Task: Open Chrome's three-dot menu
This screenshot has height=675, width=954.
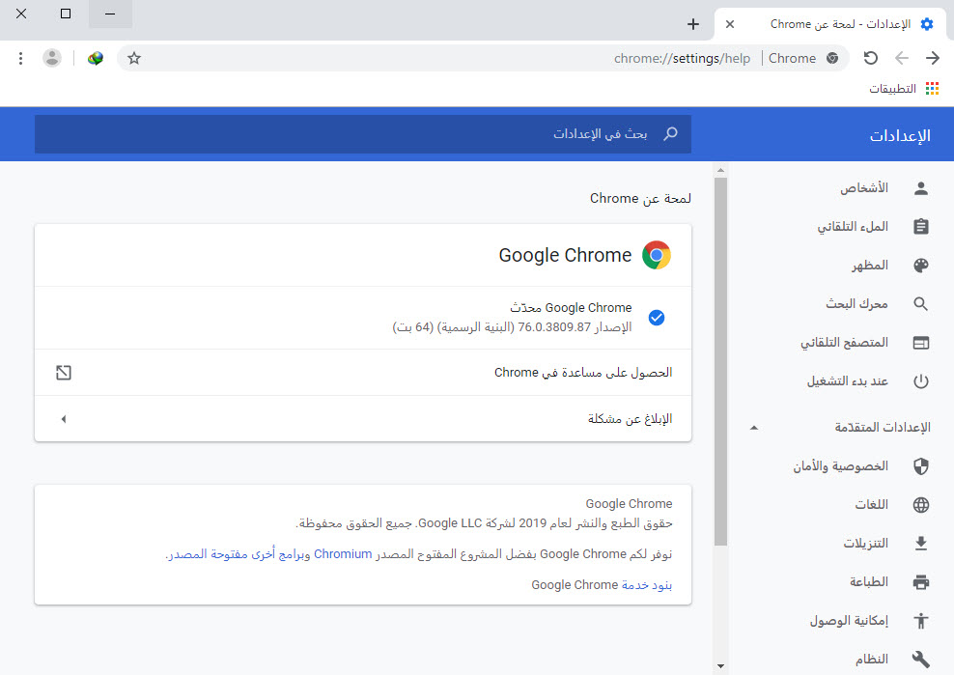Action: tap(20, 59)
